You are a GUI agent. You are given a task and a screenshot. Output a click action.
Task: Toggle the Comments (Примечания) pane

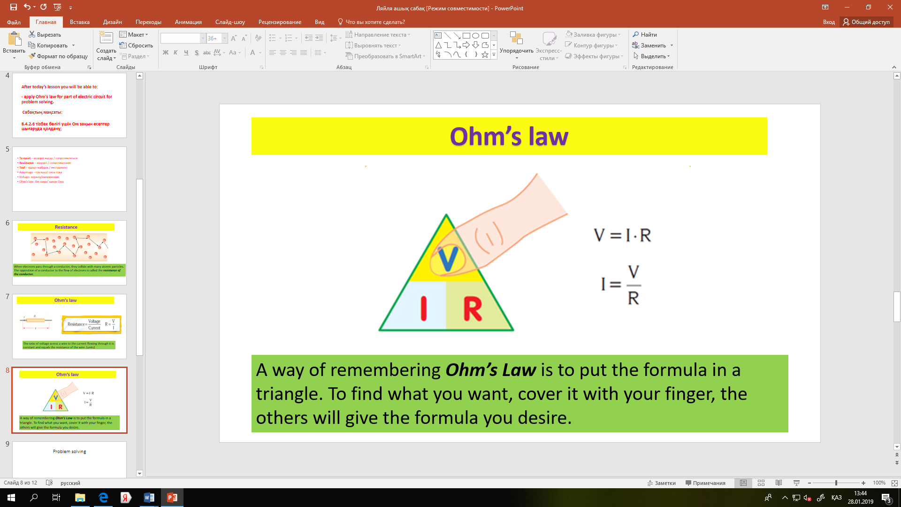click(705, 483)
